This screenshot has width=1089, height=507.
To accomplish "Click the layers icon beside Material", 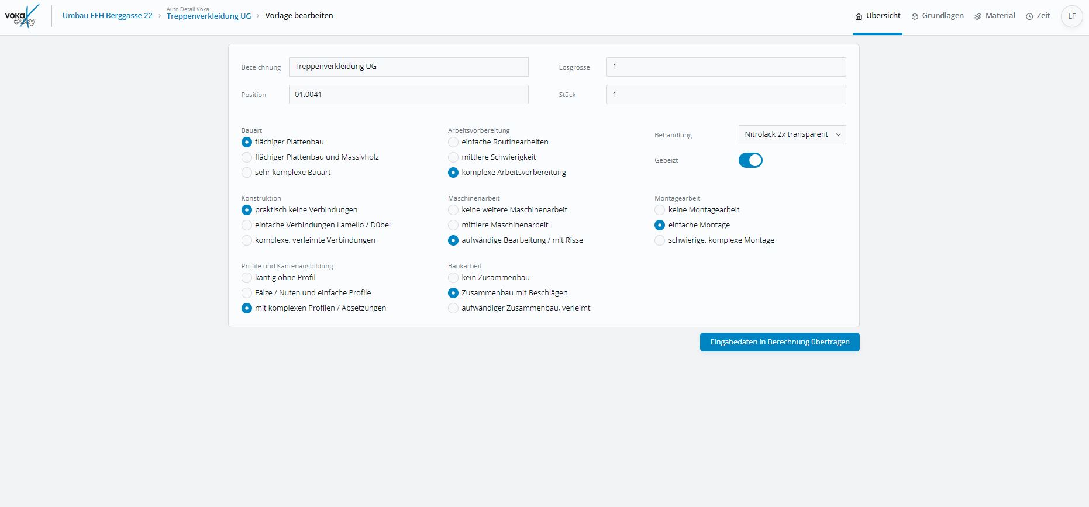I will [x=978, y=16].
